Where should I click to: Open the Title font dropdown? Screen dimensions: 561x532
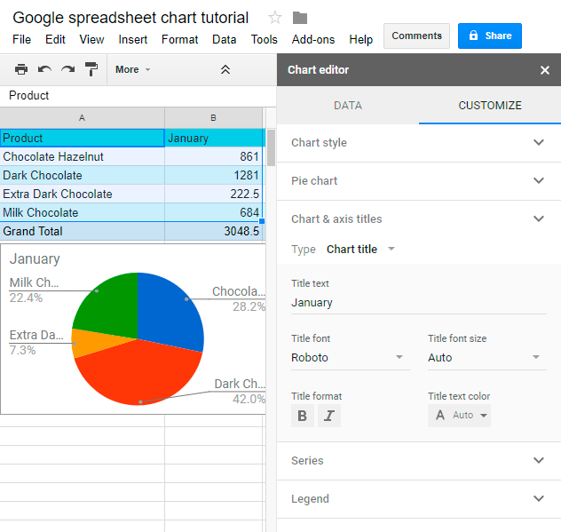point(351,358)
